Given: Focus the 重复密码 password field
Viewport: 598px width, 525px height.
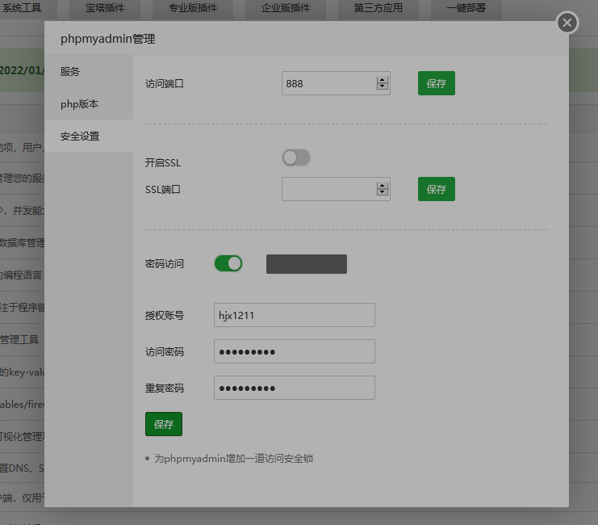Looking at the screenshot, I should point(295,388).
